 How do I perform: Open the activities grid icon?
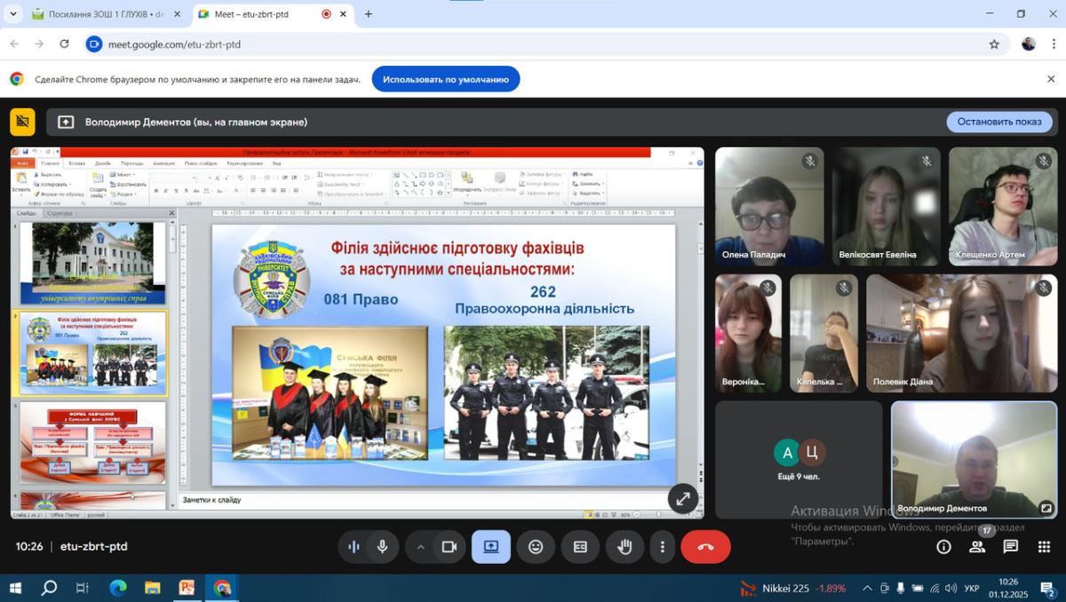click(x=1044, y=547)
